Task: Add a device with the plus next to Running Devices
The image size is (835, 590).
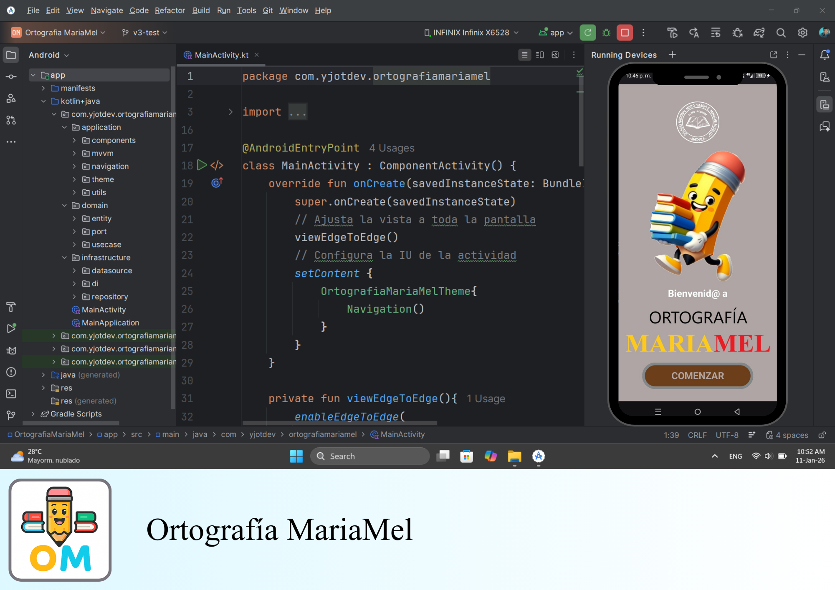Action: point(672,55)
